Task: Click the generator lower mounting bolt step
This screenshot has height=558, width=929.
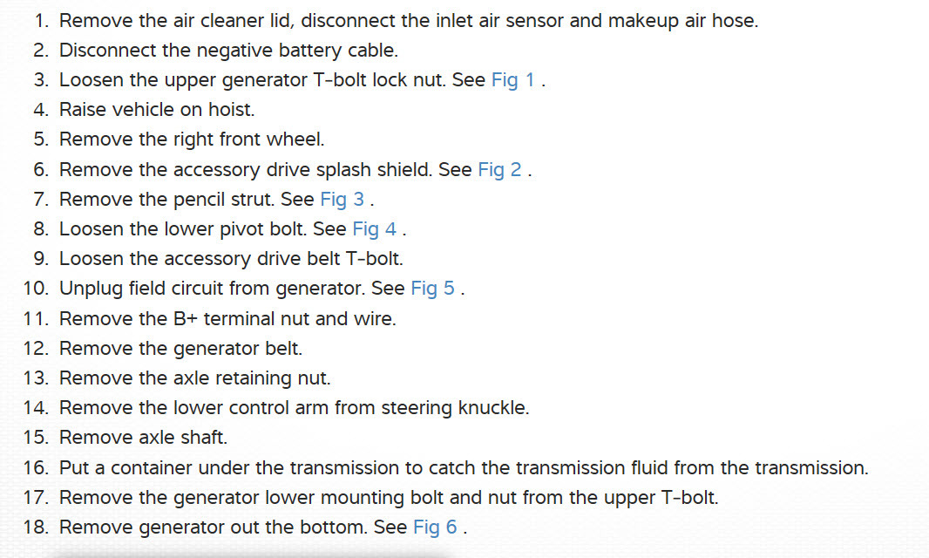Action: tap(389, 497)
